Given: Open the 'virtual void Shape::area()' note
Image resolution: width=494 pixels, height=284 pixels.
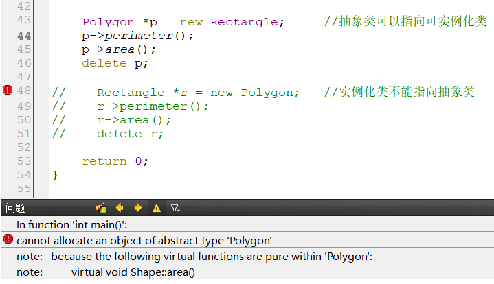Looking at the screenshot, I should [x=133, y=272].
